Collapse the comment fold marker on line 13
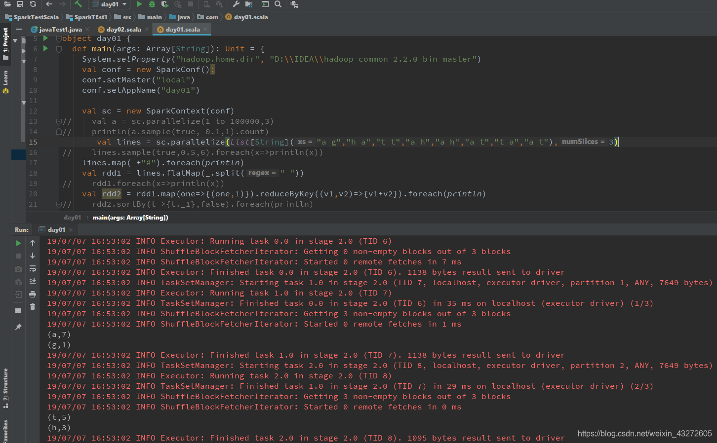Image resolution: width=717 pixels, height=443 pixels. [59, 121]
